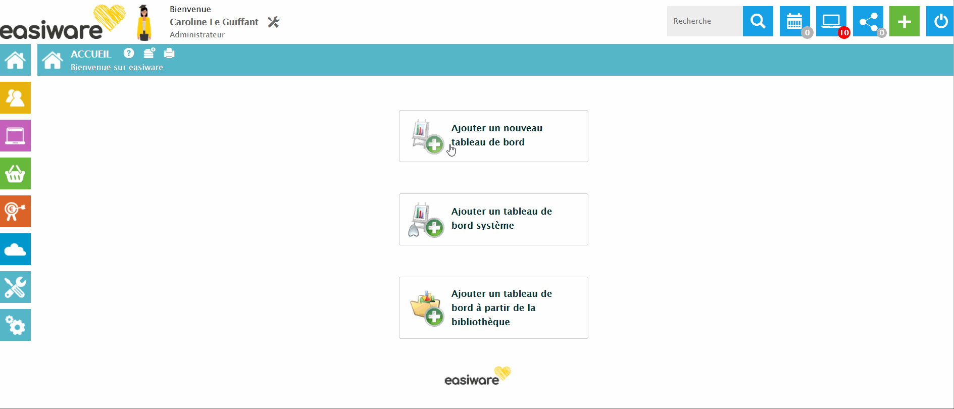954x409 pixels.
Task: Click the Recherche search field
Action: (705, 21)
